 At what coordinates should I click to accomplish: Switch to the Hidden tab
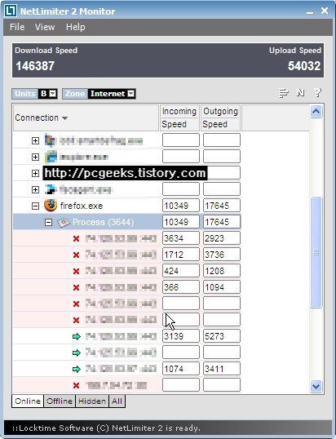(92, 401)
